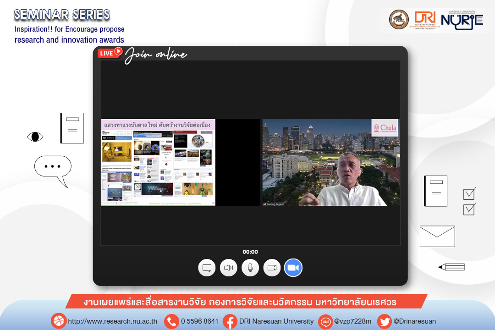Click the Chula logo in the speaker video
The width and height of the screenshot is (495, 330).
click(385, 128)
